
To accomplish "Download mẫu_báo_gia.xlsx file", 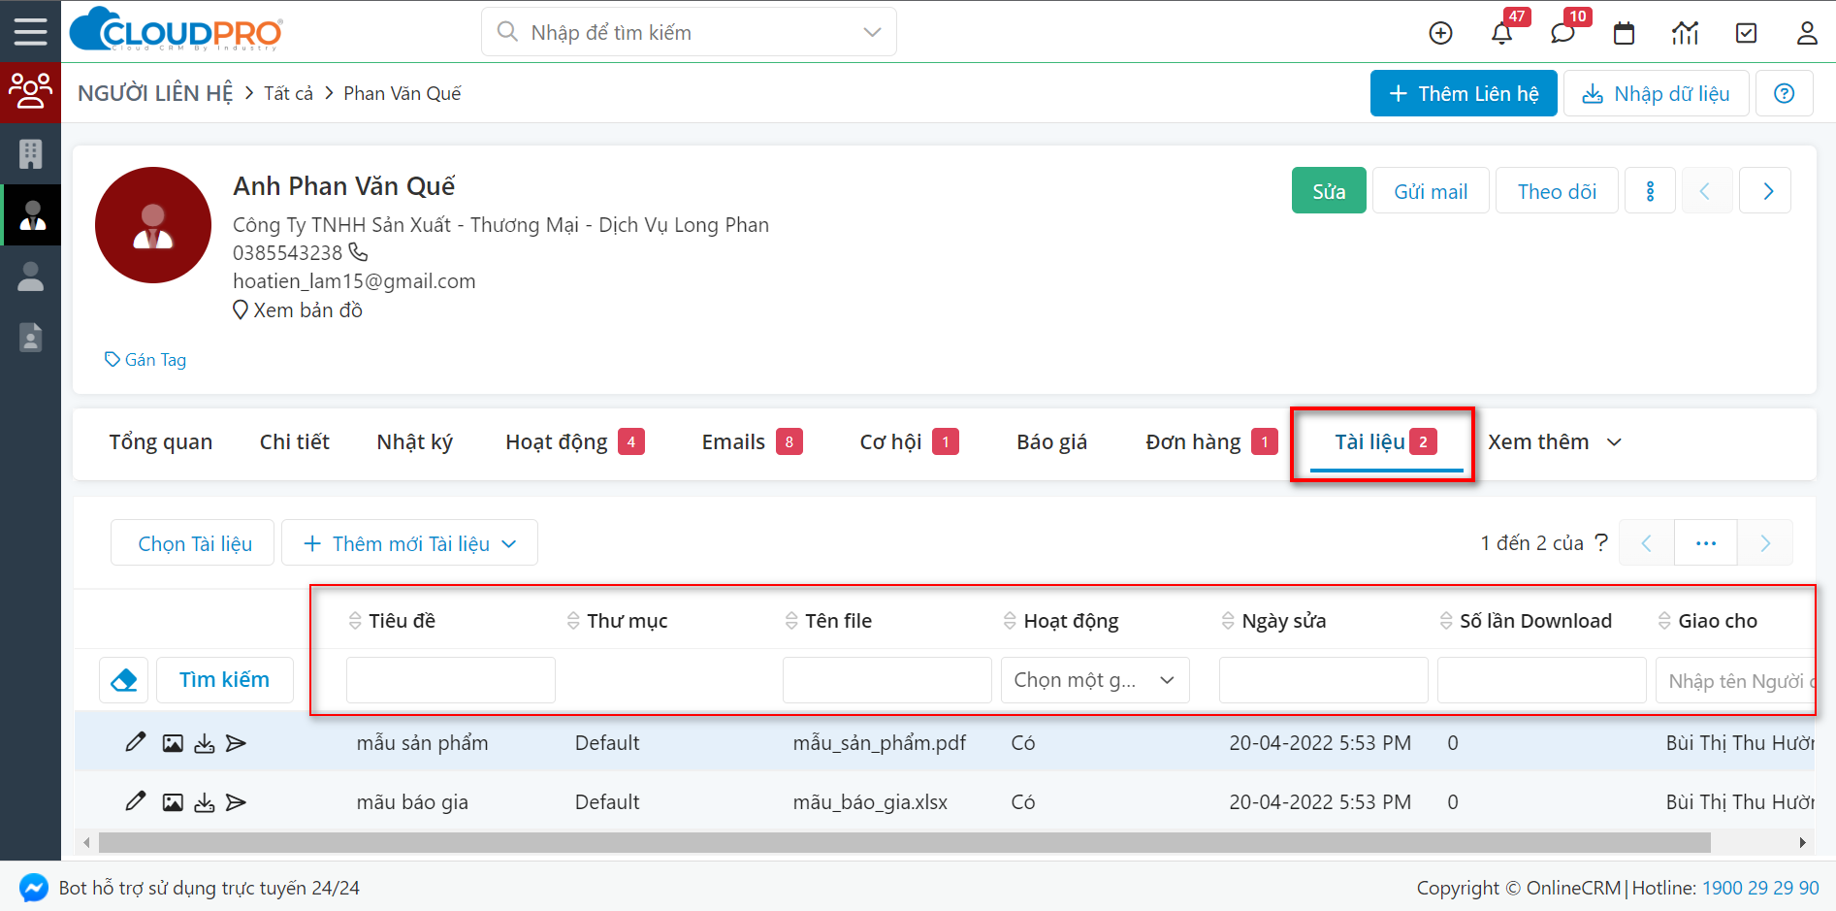I will pos(204,802).
